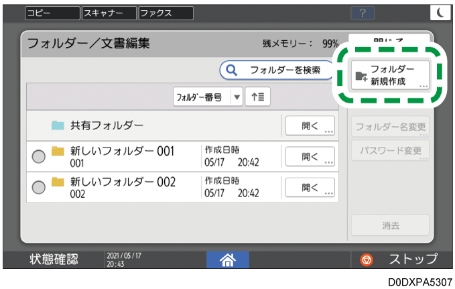The height and width of the screenshot is (289, 455).
Task: Tap the new-folder icon in フォルダー新規作成
Action: tap(361, 76)
